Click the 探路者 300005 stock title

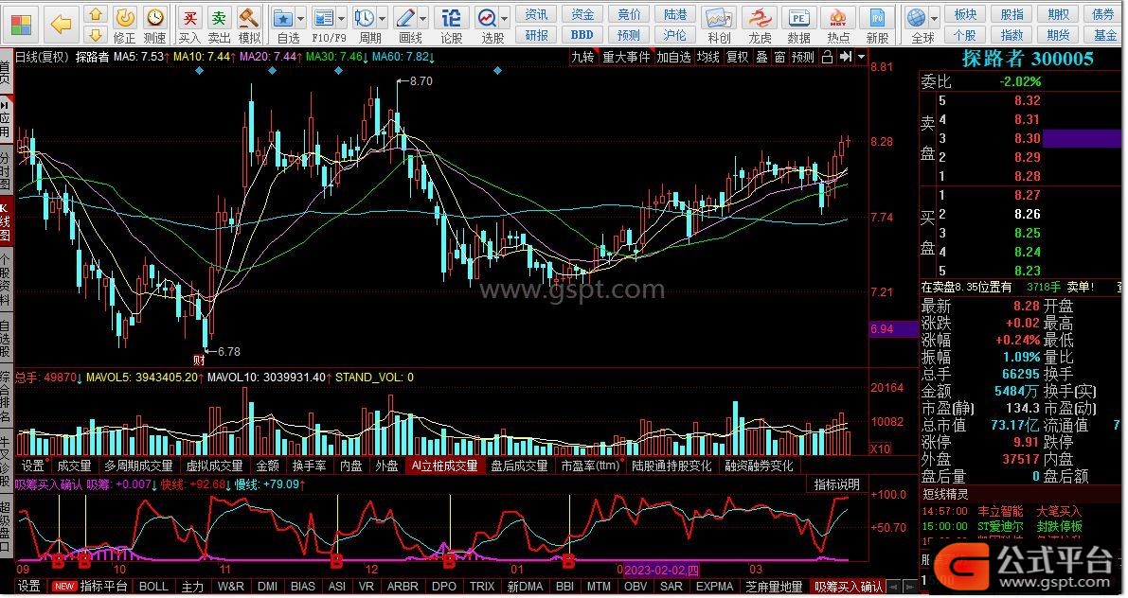coord(1028,59)
